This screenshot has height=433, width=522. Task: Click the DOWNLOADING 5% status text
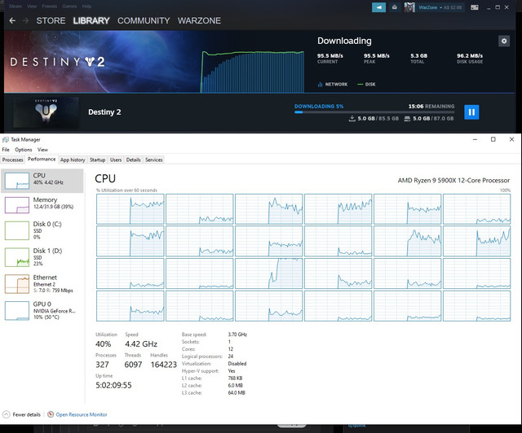pos(319,107)
